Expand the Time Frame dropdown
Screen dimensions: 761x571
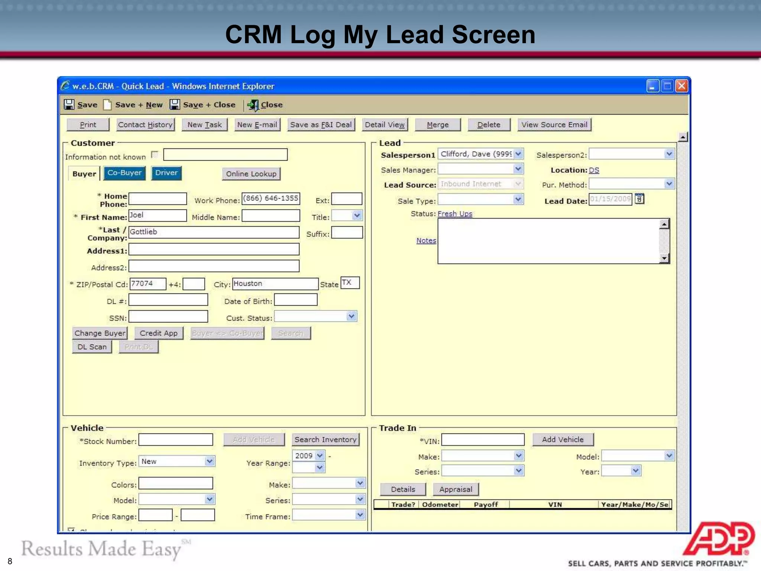pos(360,515)
